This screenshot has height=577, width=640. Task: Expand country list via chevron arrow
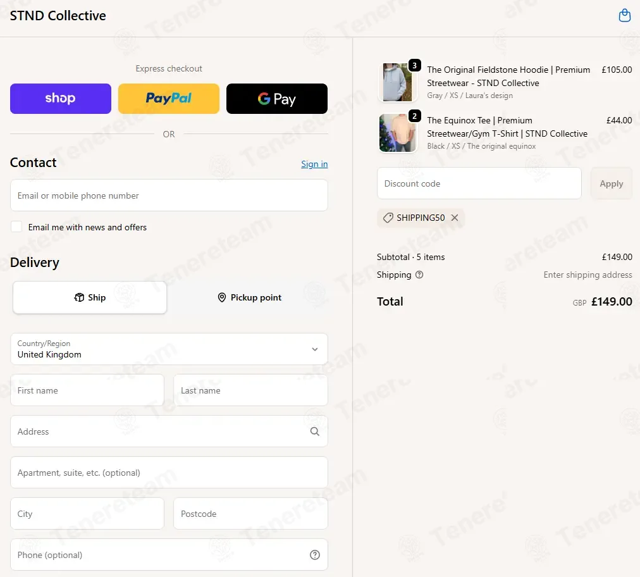tap(315, 349)
